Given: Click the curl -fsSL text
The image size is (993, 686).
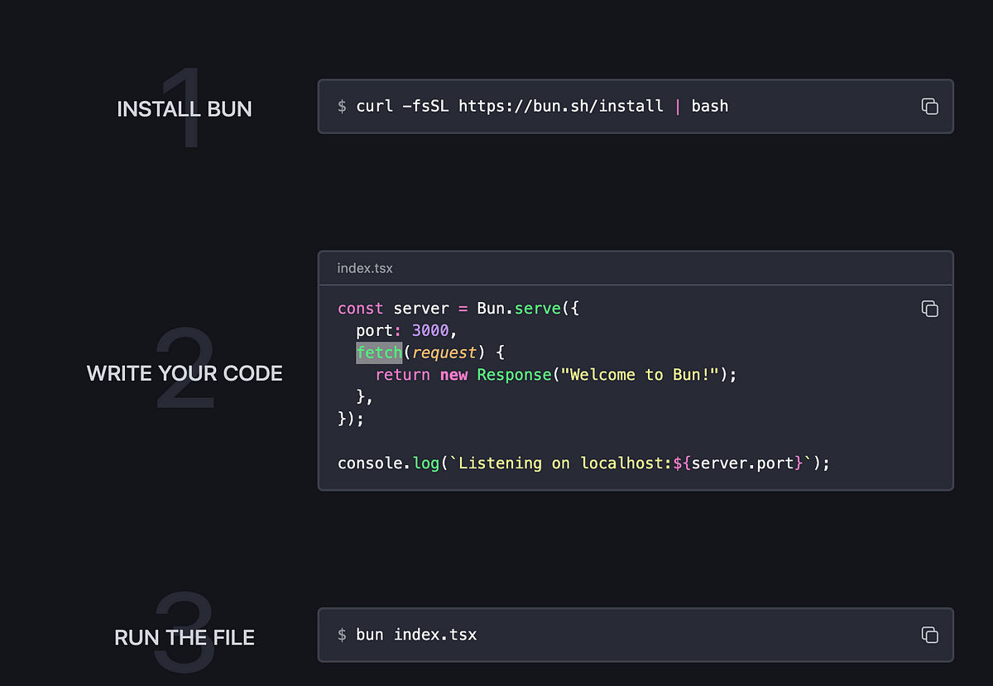Looking at the screenshot, I should click(403, 106).
